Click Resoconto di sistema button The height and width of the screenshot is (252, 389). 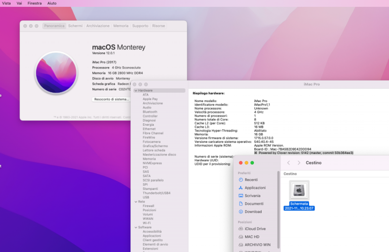point(111,99)
